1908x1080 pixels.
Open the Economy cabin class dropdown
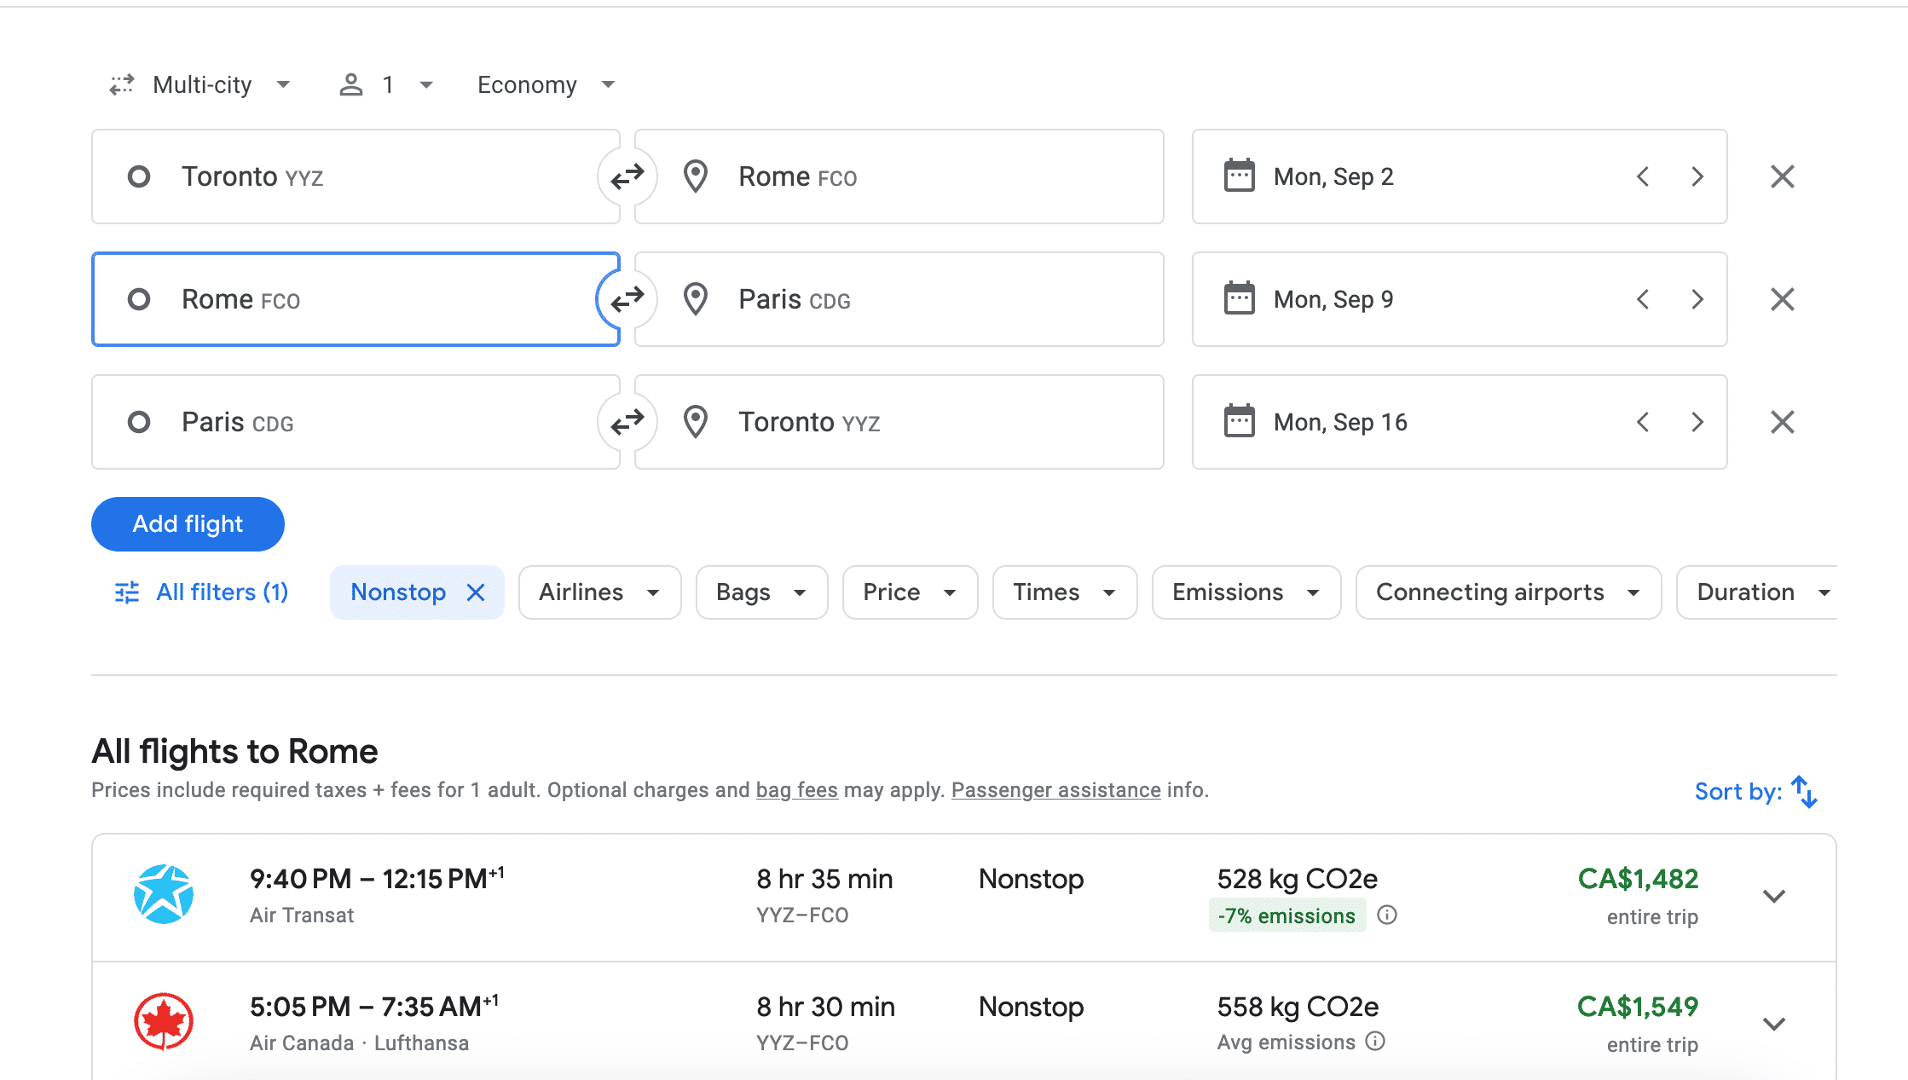click(x=546, y=84)
